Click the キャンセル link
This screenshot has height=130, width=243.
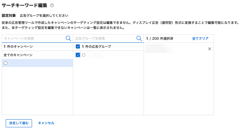(46, 123)
